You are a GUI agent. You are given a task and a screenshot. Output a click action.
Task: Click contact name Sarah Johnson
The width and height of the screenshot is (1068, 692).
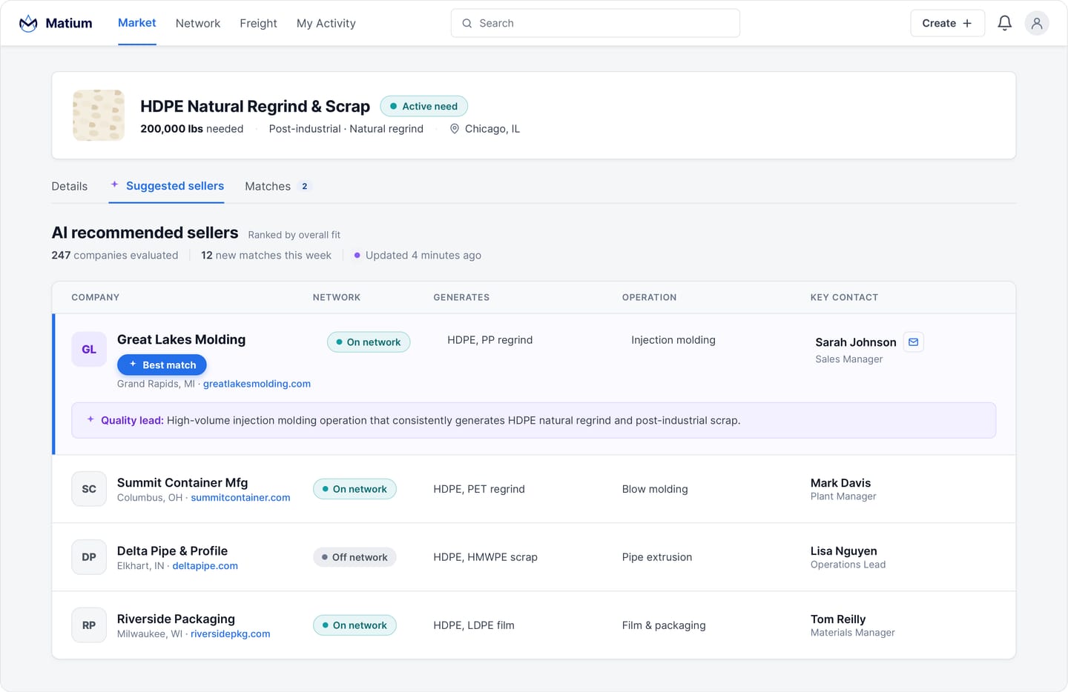coord(856,342)
